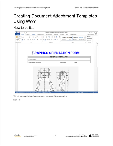Toggle Italic formatting button

(24, 40)
